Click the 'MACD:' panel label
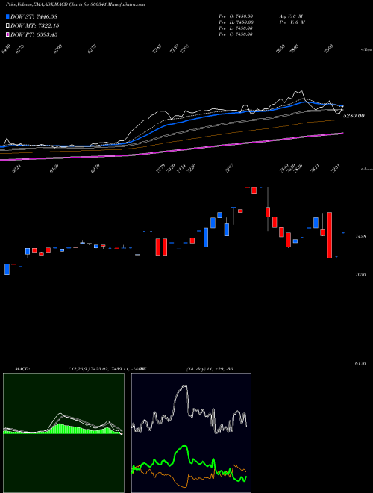Viewport: 373px width, 493px height. 22,369
